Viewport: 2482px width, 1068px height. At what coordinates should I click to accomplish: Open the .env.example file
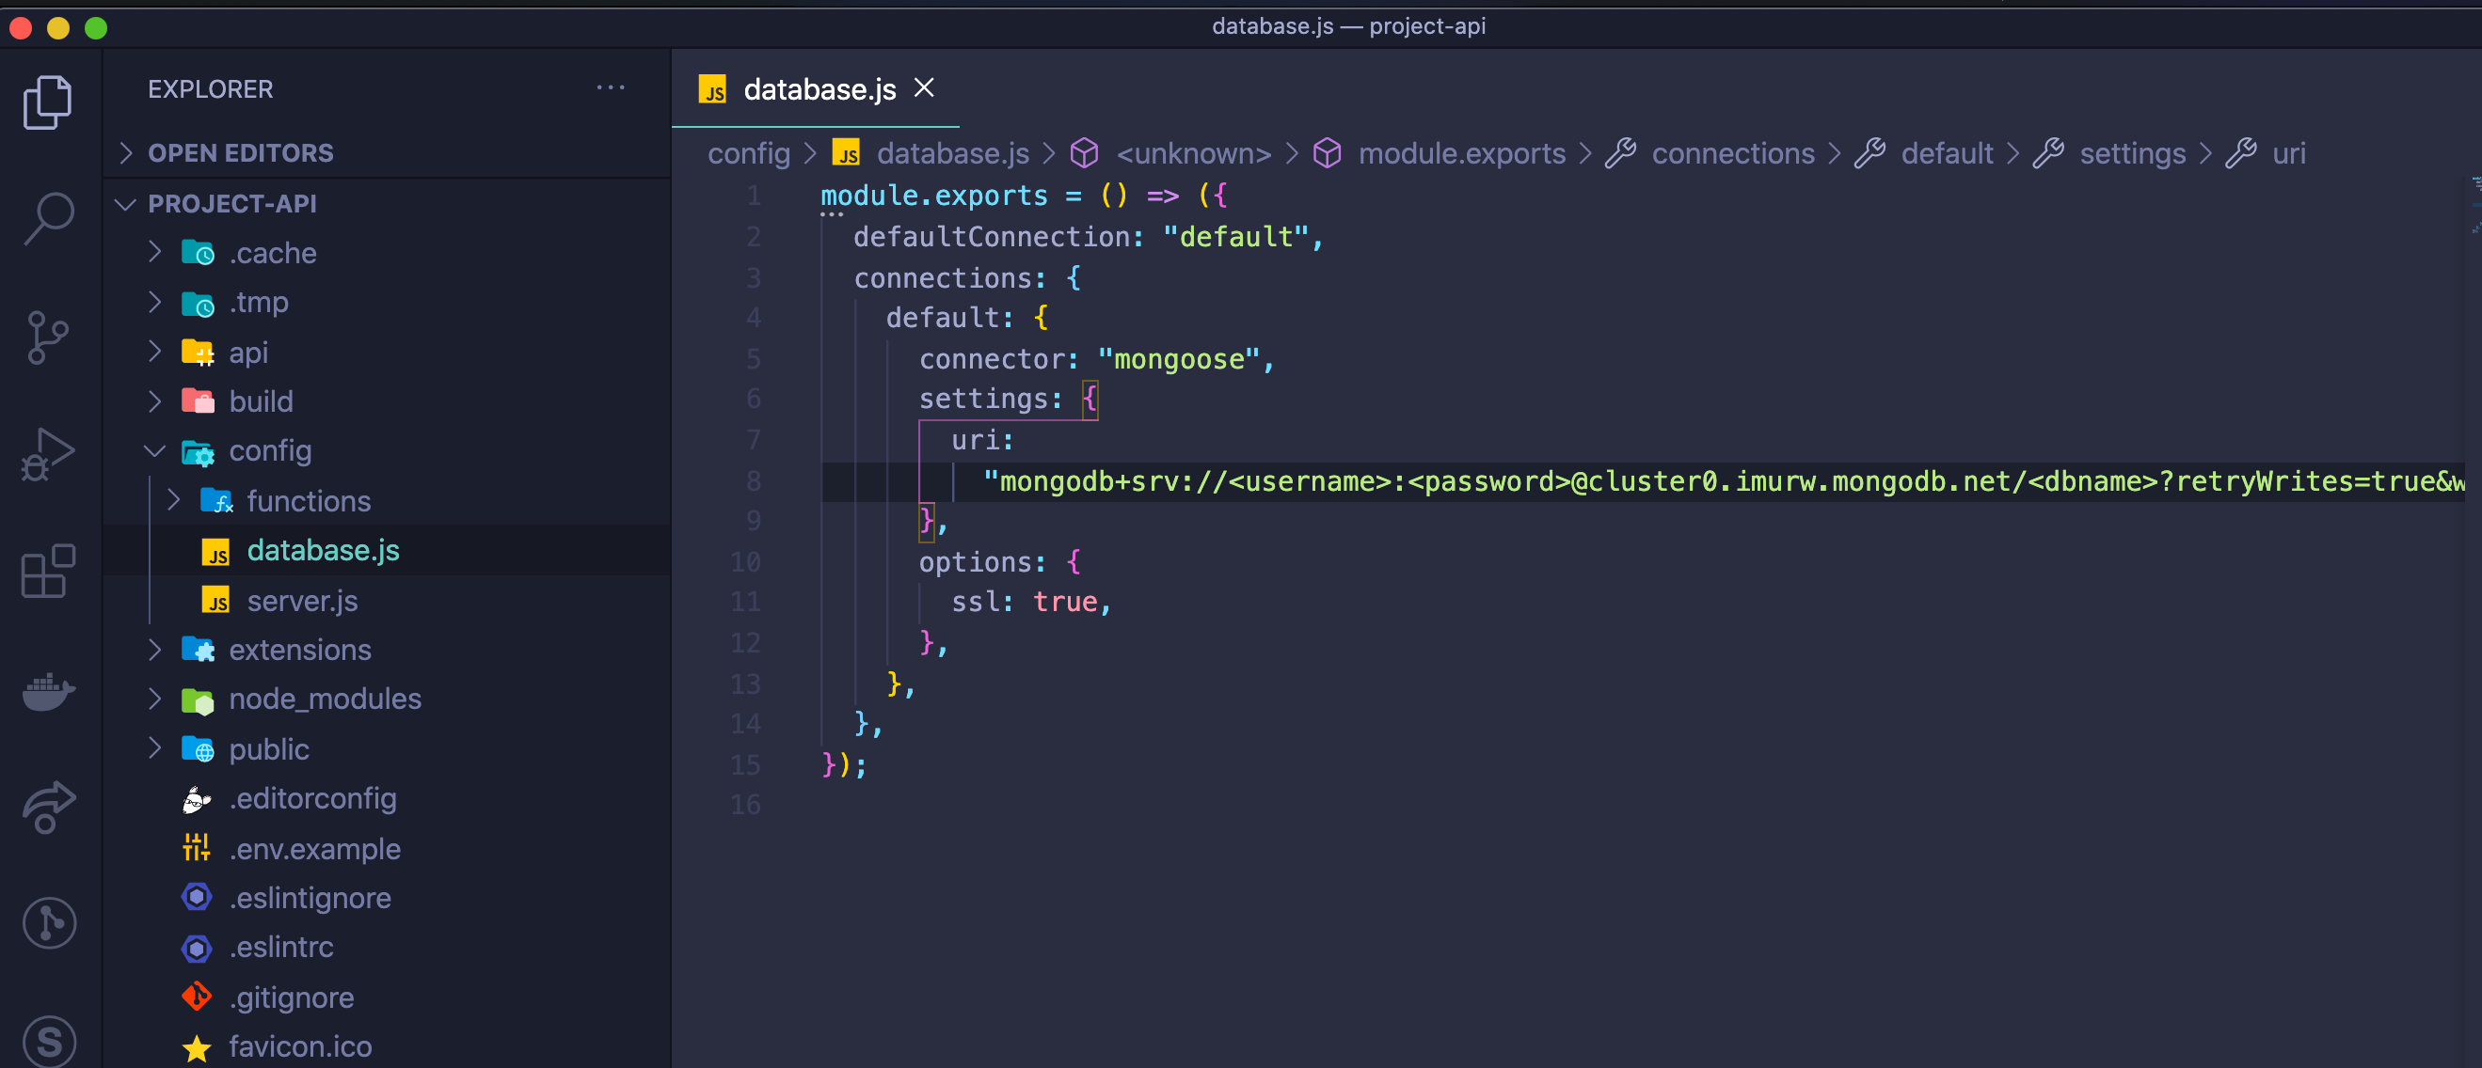coord(314,848)
